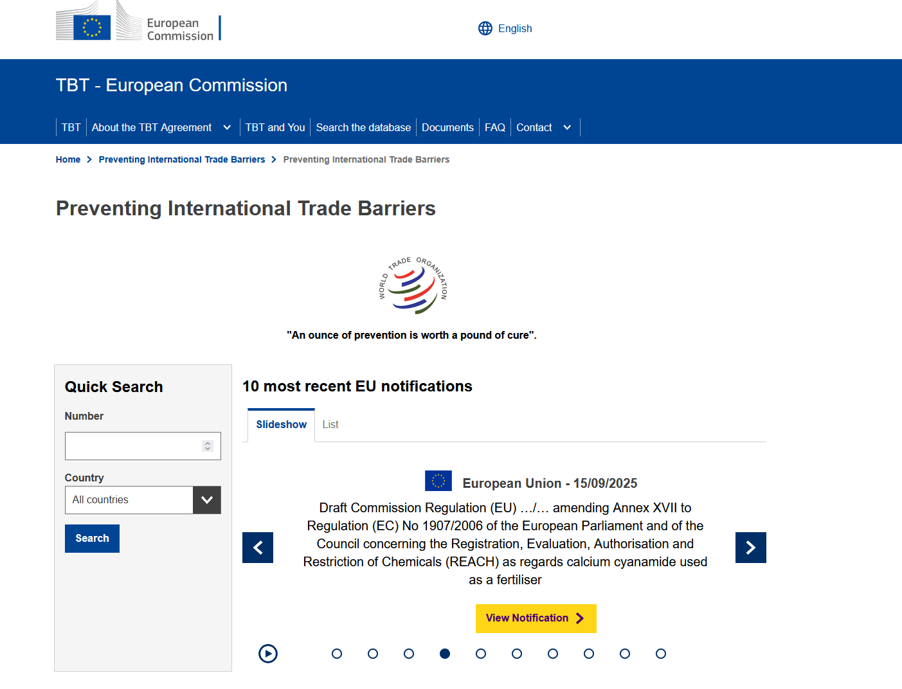Switch to the Slideshow tab
The image size is (902, 689).
coord(281,425)
